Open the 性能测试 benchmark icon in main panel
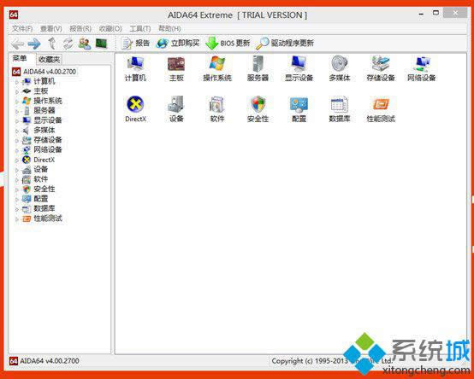 click(x=381, y=109)
